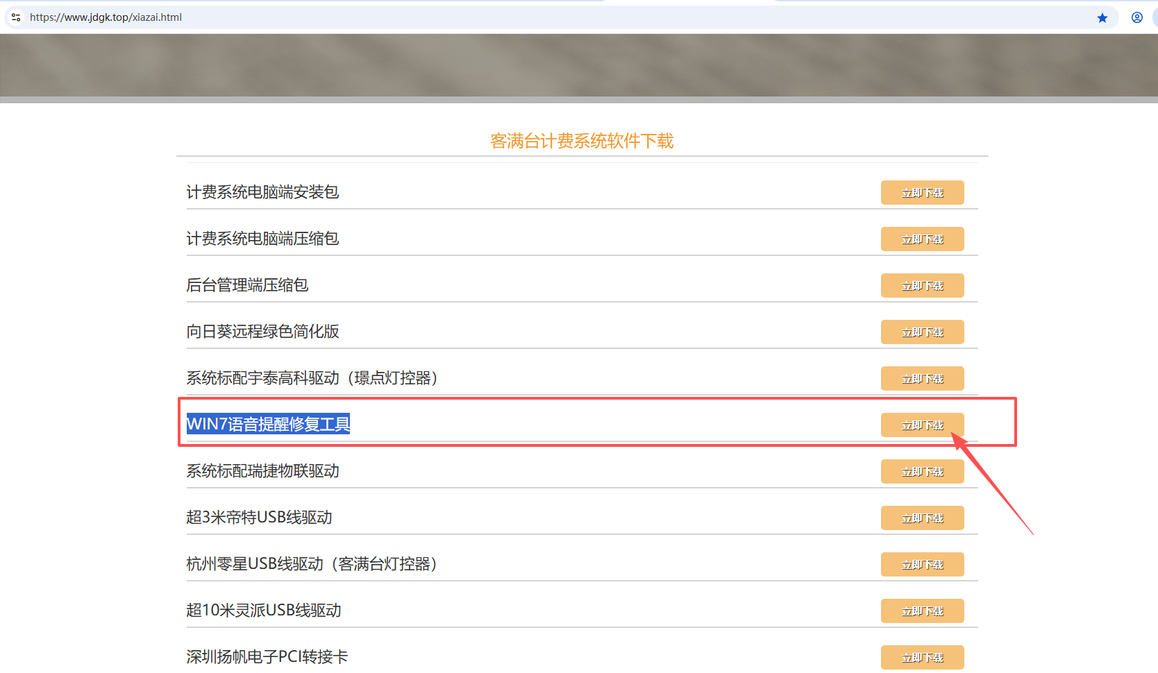Download 深圳扬帆电子PCI转接卡
Image resolution: width=1158 pixels, height=673 pixels.
(x=922, y=657)
